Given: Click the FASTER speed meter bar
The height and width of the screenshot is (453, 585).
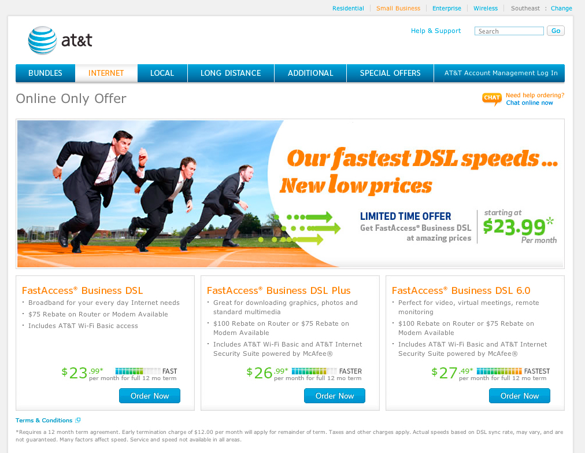Looking at the screenshot, I should click(314, 371).
